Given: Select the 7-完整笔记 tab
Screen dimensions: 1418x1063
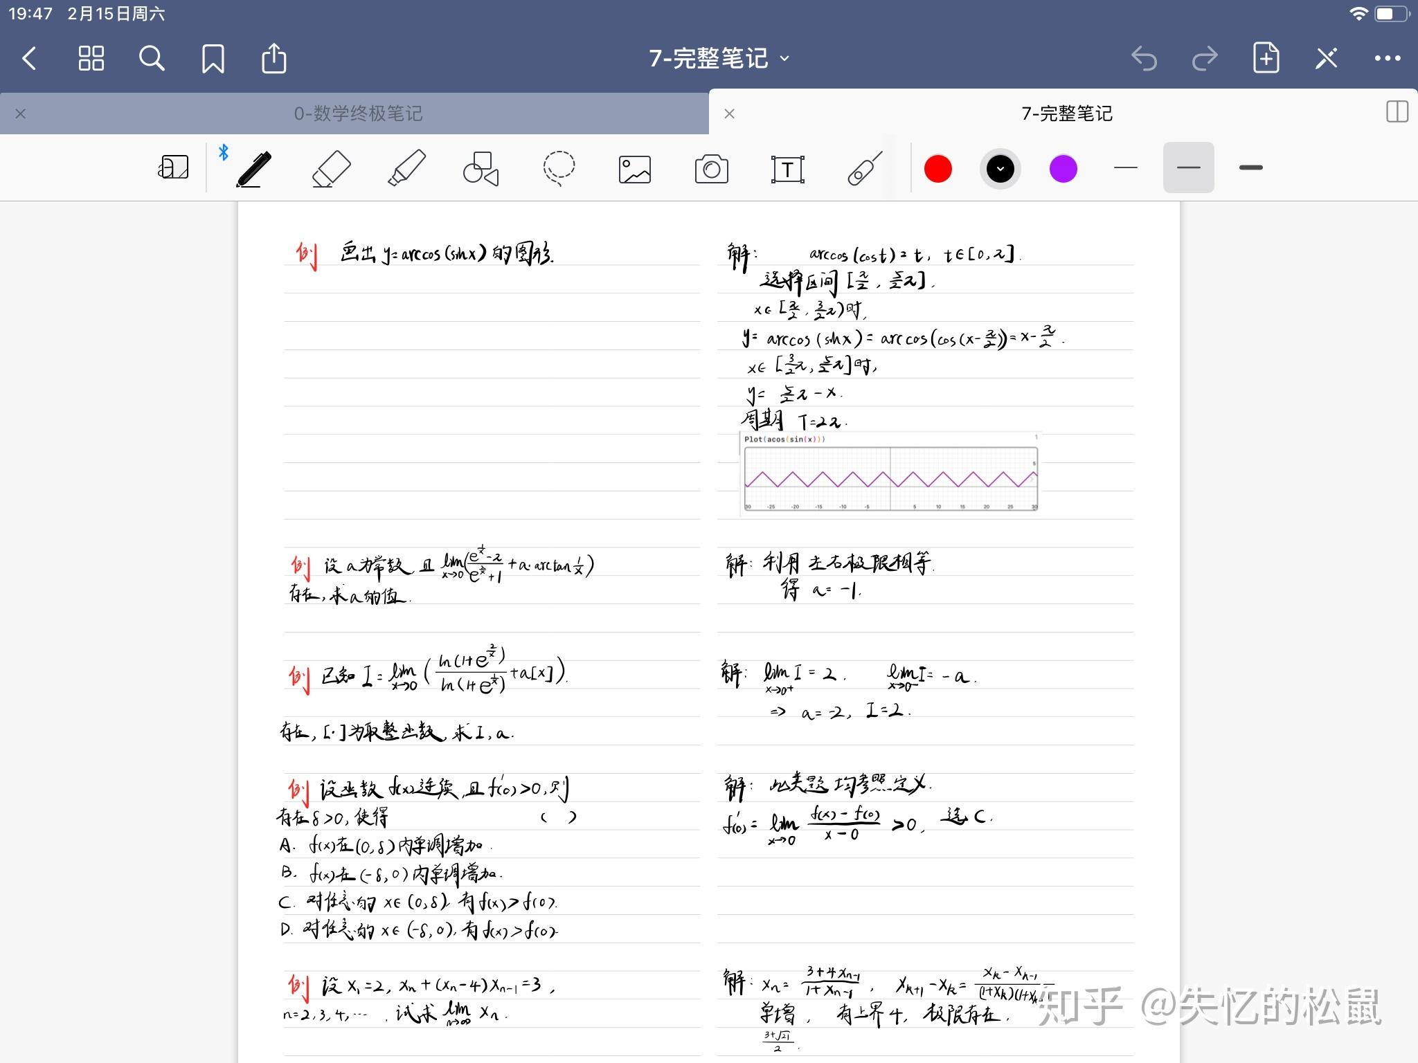Looking at the screenshot, I should coord(1067,113).
